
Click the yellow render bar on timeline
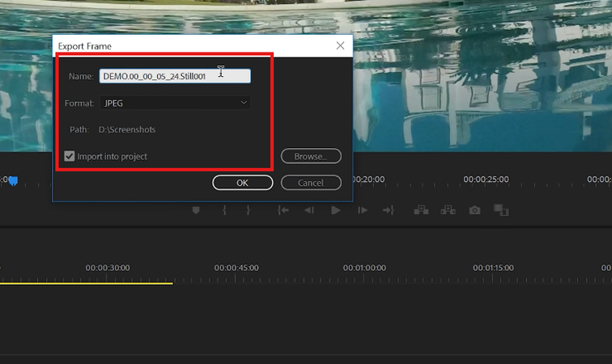coord(87,283)
